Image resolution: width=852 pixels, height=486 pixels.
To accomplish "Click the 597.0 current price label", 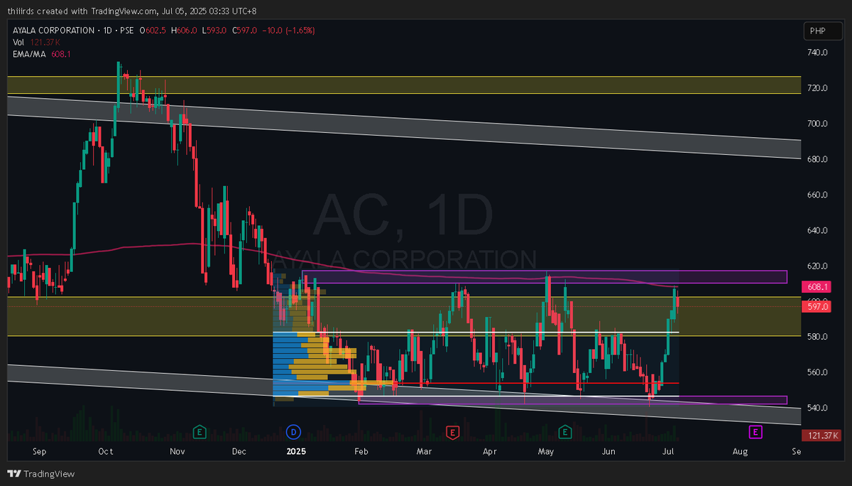I will coord(817,306).
